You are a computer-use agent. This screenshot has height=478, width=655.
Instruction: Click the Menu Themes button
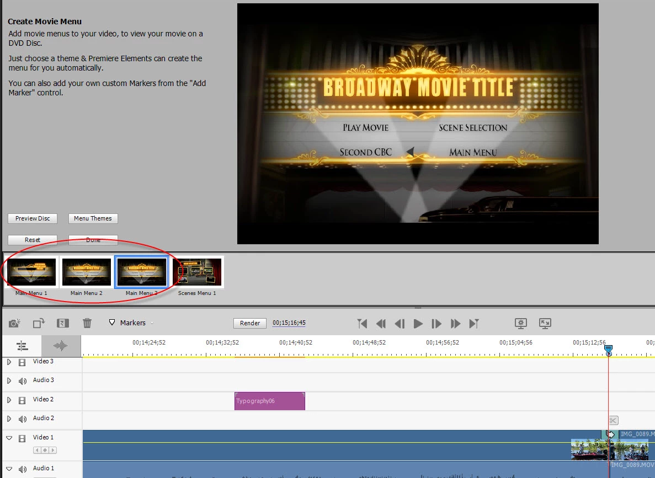click(x=93, y=218)
